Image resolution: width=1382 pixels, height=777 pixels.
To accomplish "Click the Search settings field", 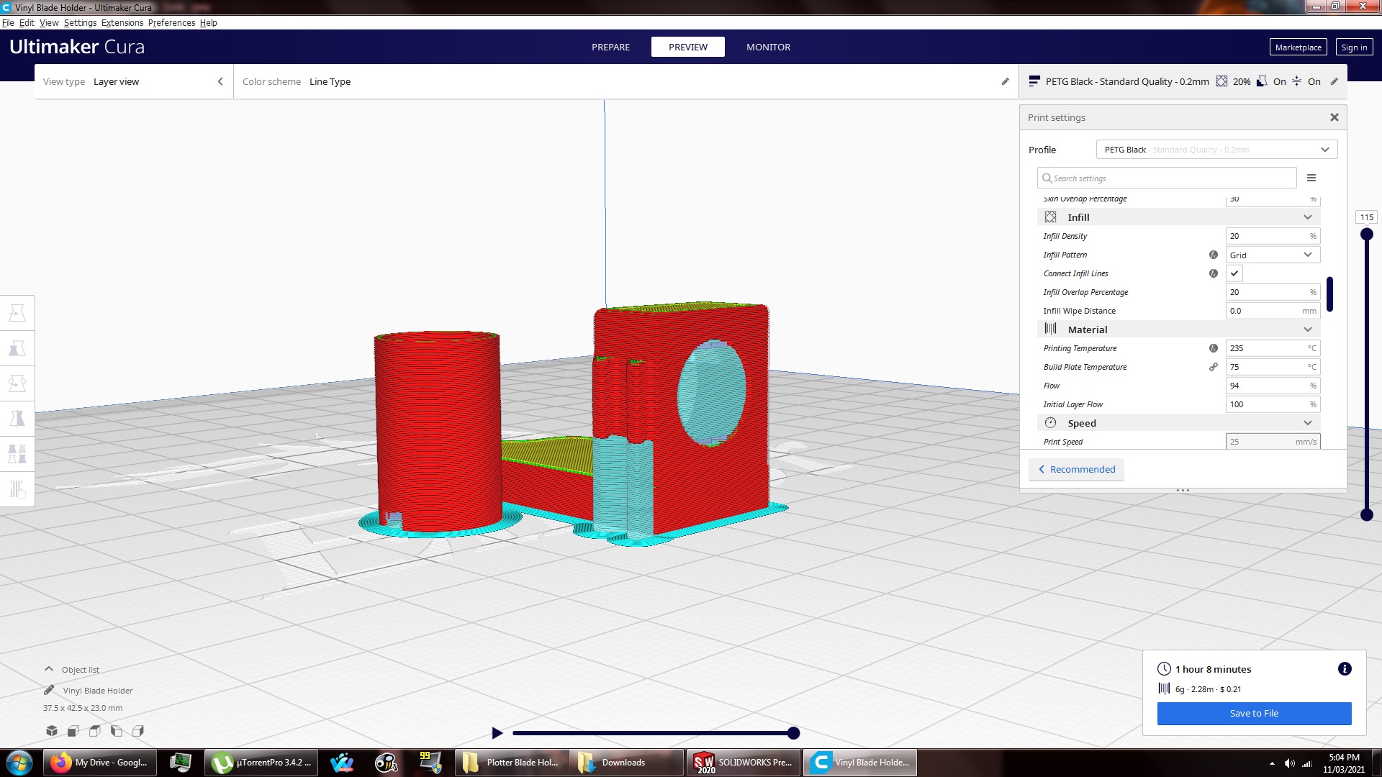I will [1167, 178].
